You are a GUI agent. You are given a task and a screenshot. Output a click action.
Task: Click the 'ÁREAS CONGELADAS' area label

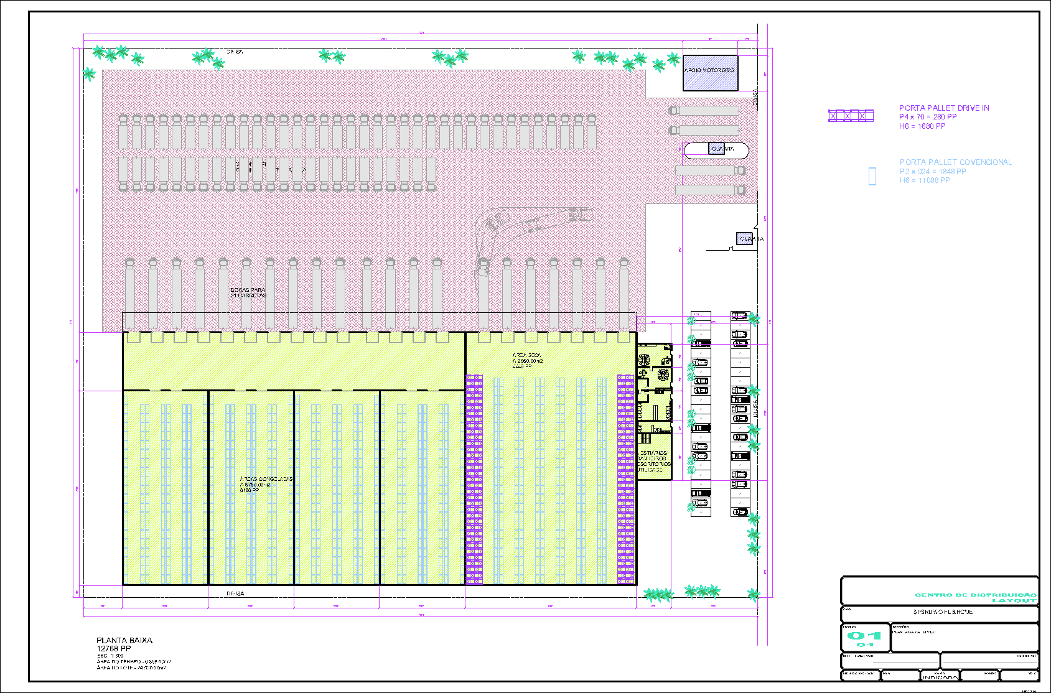(x=266, y=479)
